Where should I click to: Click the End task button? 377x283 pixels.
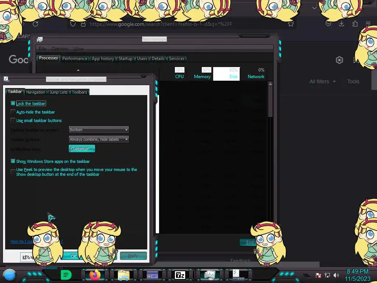tap(250, 242)
